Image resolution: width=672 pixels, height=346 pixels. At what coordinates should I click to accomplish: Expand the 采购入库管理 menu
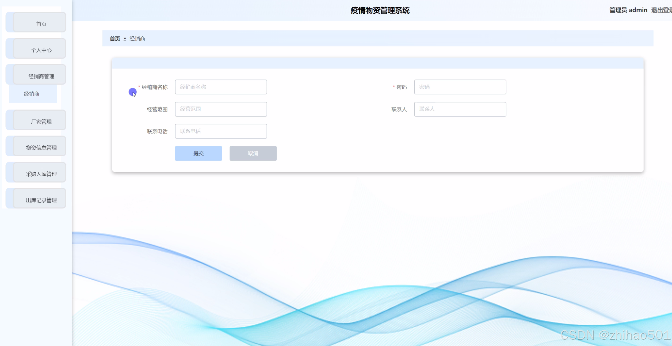coord(41,174)
